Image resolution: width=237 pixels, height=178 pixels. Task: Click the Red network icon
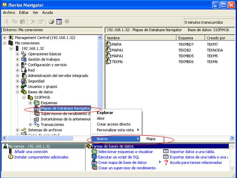(24, 70)
